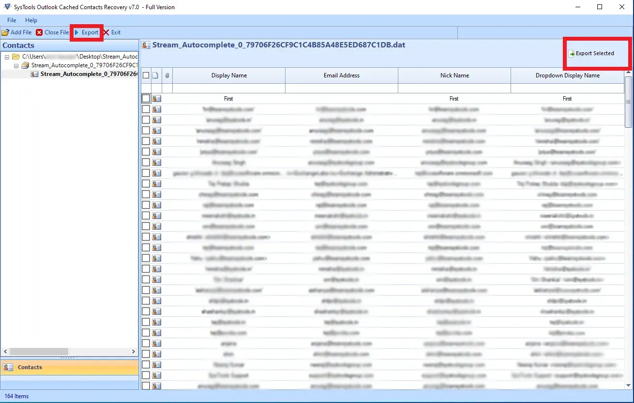Check the first contact row's checkbox
Viewport: 634px width, 403px height.
tap(146, 98)
